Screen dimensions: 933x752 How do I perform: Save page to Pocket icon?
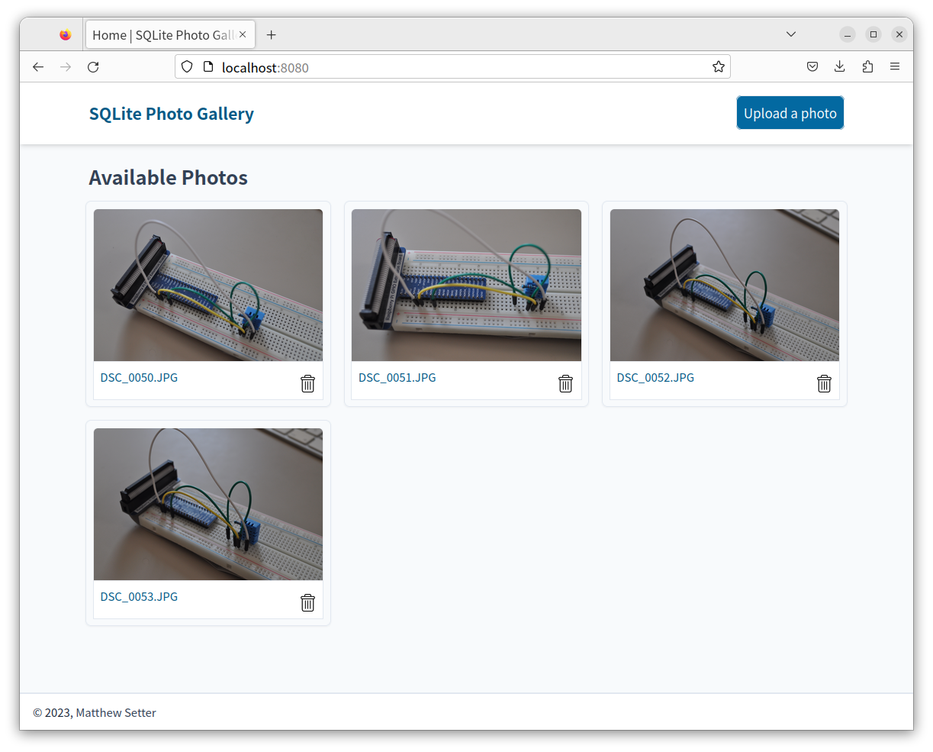812,66
